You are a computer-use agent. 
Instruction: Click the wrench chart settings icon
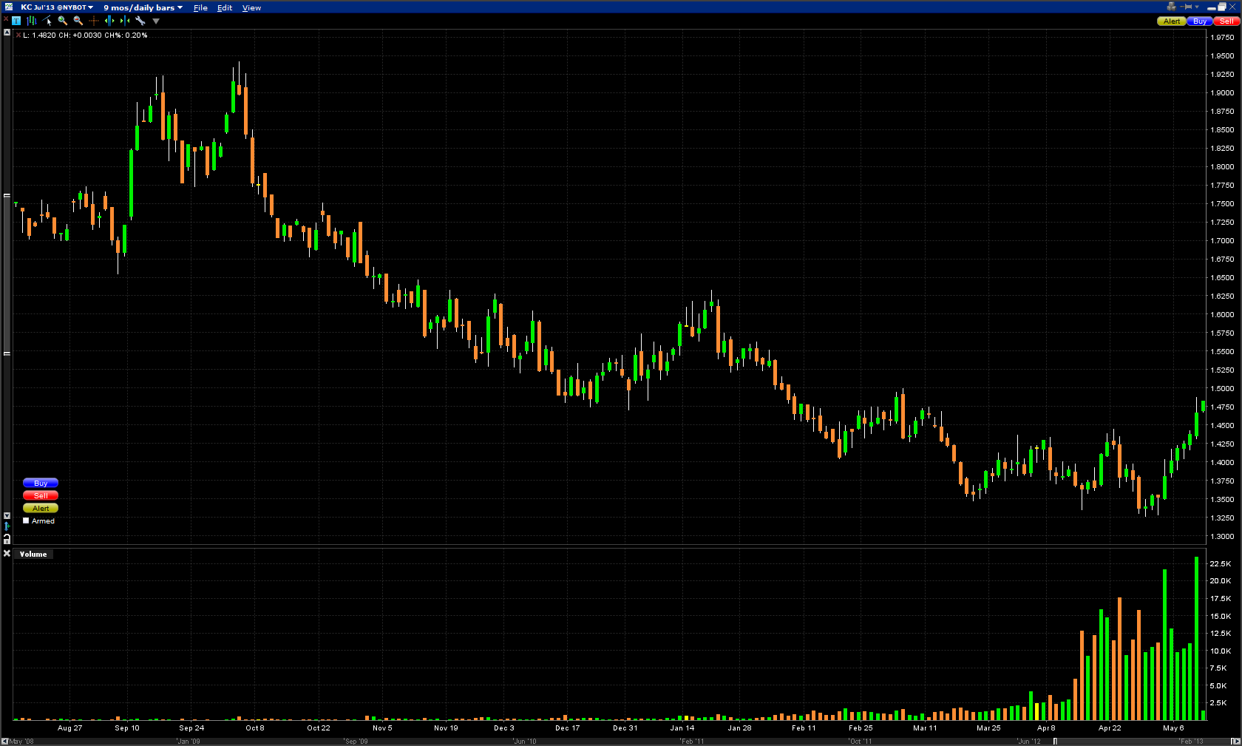pyautogui.click(x=140, y=21)
